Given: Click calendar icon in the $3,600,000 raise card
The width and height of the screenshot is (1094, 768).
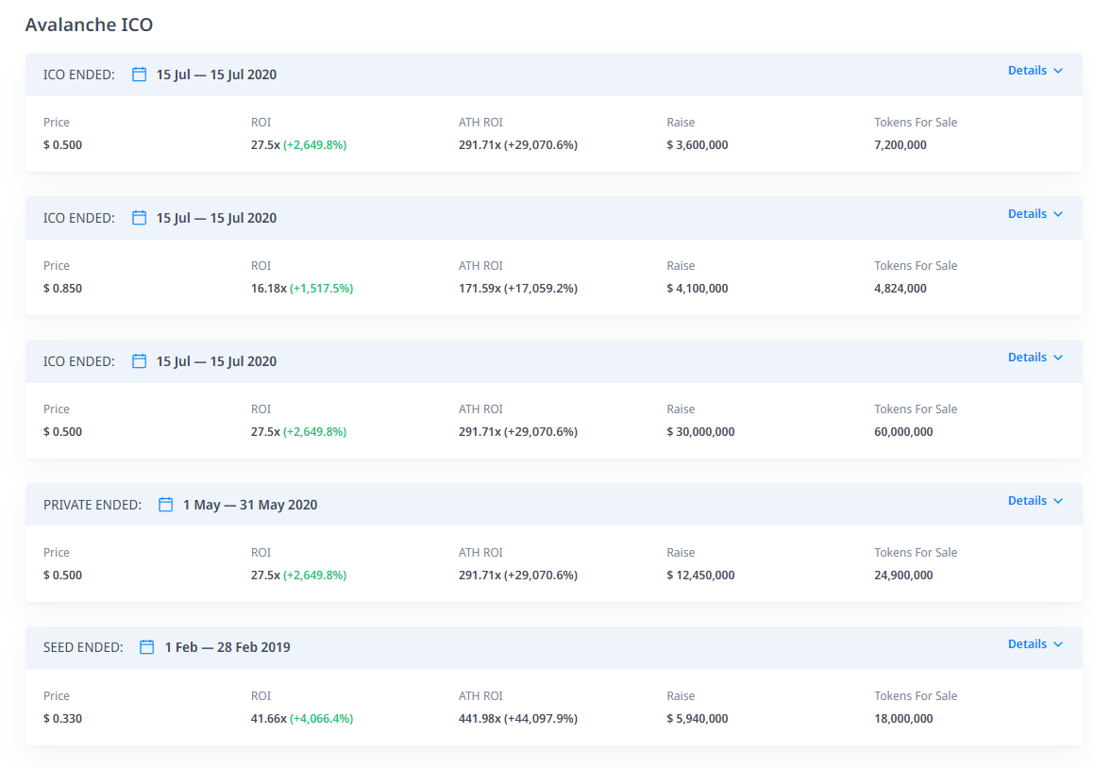Looking at the screenshot, I should pos(139,75).
